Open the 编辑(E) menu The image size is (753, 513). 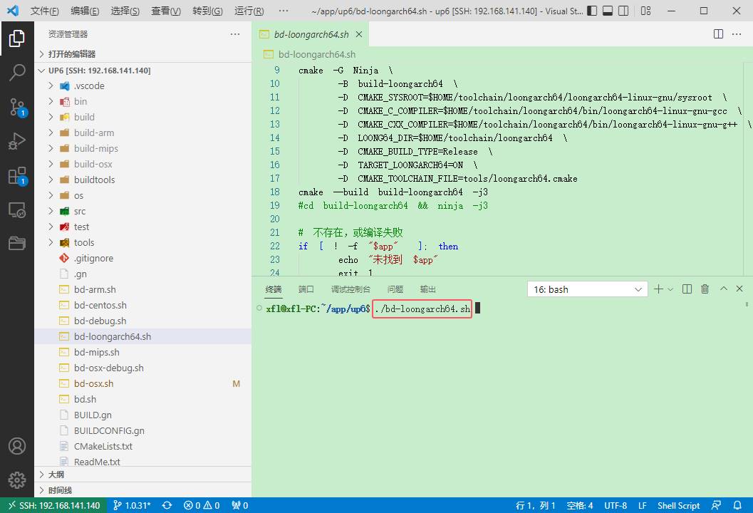click(x=85, y=11)
